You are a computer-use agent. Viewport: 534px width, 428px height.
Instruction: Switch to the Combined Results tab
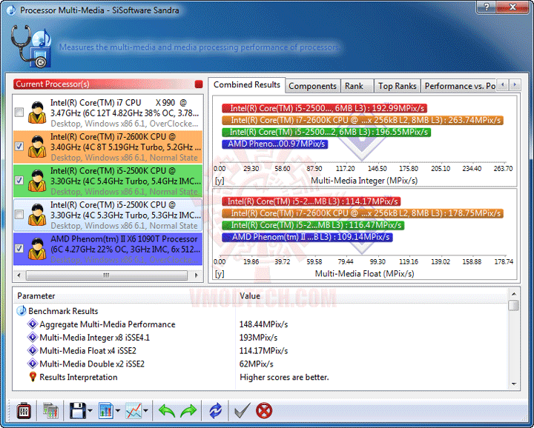coord(247,84)
